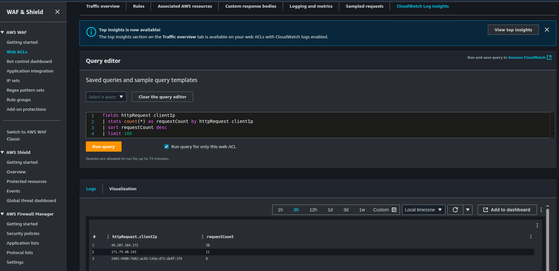Collapse the AWS Shield section
The width and height of the screenshot is (559, 271).
(x=3, y=152)
